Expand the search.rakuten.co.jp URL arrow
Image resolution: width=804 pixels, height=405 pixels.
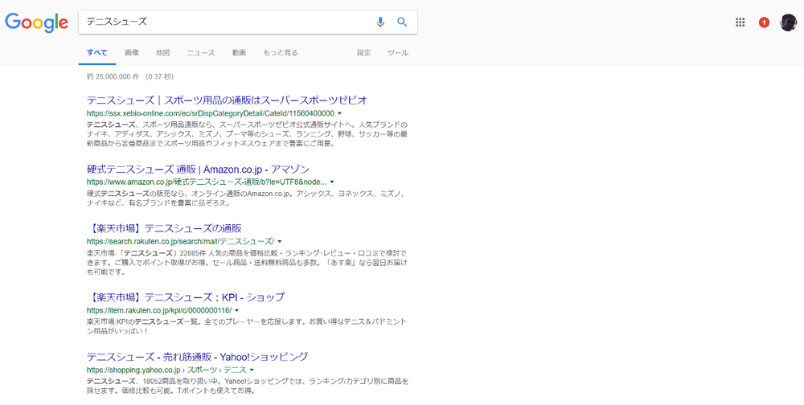[281, 241]
